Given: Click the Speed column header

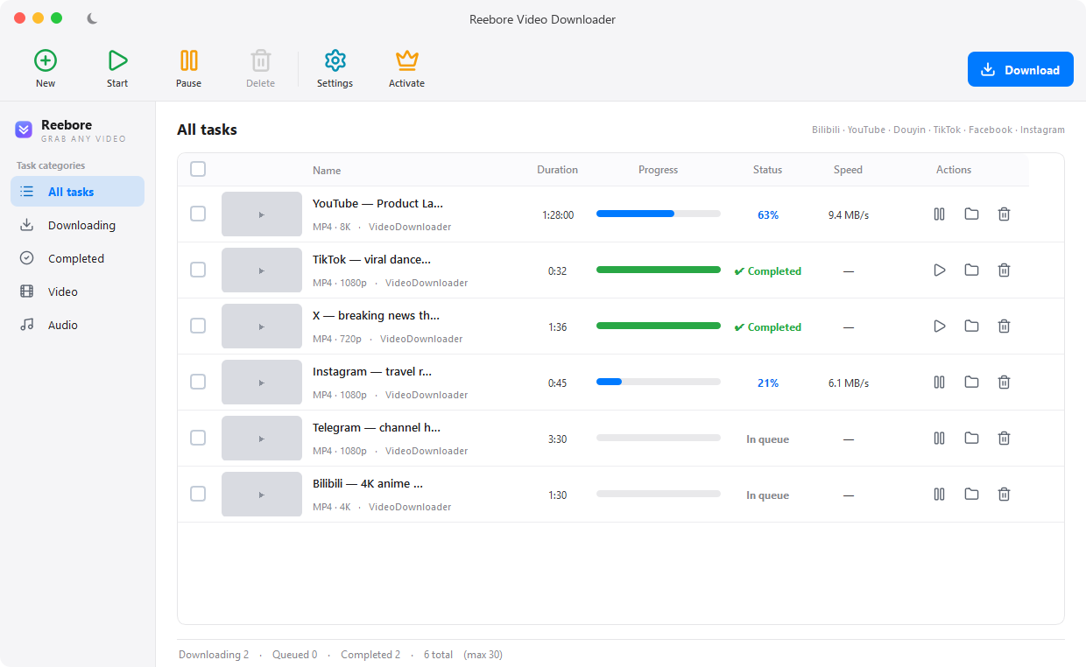Looking at the screenshot, I should [849, 170].
